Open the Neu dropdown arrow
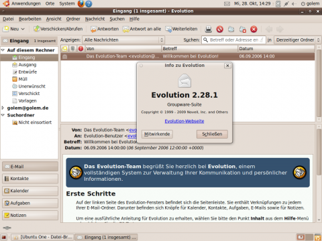Viewport: 322px width, 241px height. pyautogui.click(x=23, y=29)
